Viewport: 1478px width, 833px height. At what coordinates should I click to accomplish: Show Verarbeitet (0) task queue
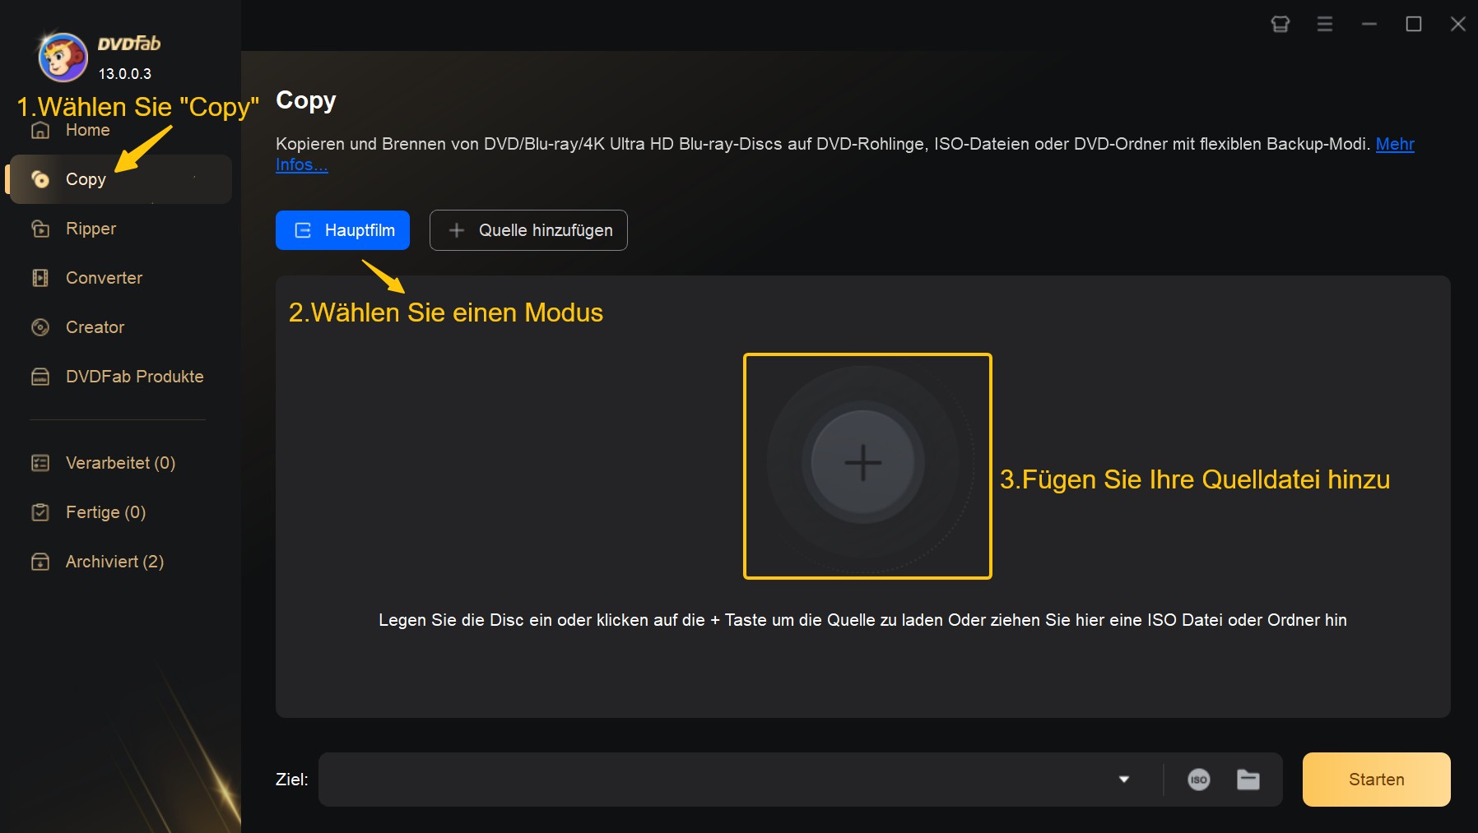(x=120, y=463)
